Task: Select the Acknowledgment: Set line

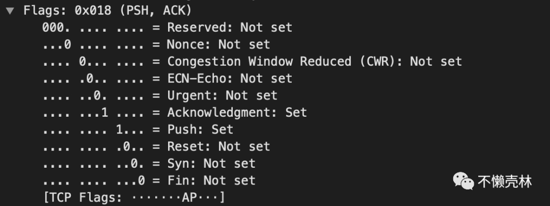Action: pos(174,112)
